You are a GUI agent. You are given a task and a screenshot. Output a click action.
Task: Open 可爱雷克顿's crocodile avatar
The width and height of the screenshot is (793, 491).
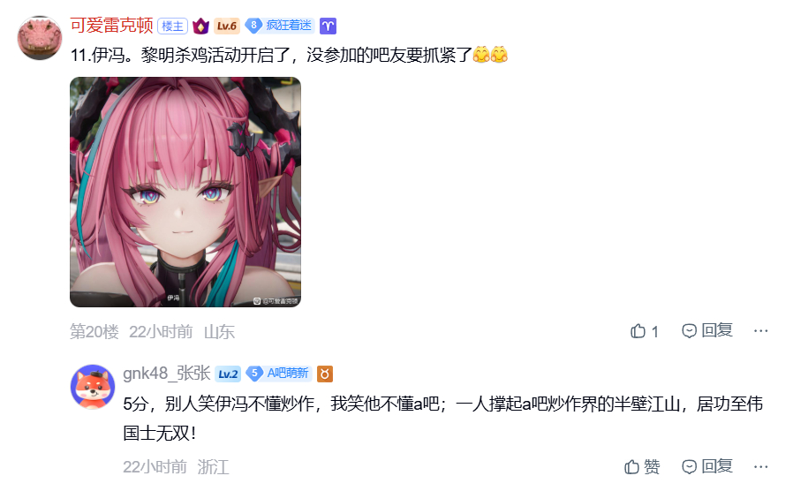(40, 38)
